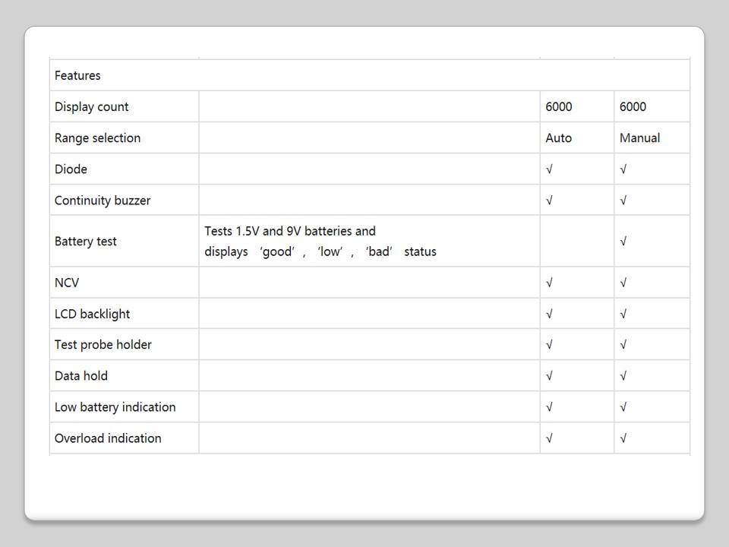Click the LCD backlight label cell
The height and width of the screenshot is (547, 729).
point(92,314)
